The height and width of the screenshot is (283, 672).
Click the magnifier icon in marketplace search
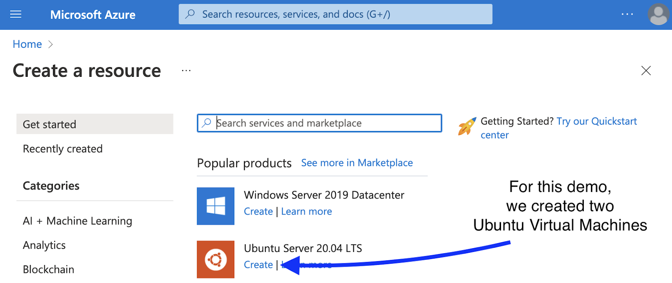(206, 123)
